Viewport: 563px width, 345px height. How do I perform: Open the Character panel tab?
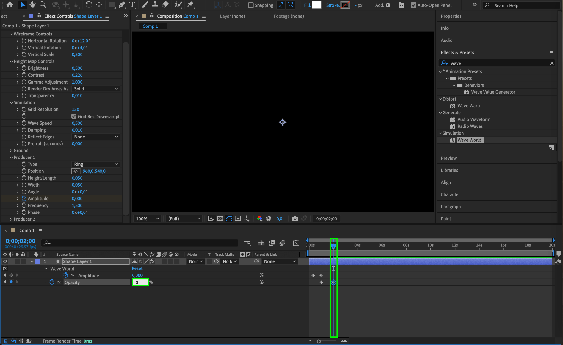[x=450, y=194]
